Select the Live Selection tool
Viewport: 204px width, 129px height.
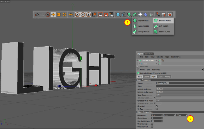47,15
